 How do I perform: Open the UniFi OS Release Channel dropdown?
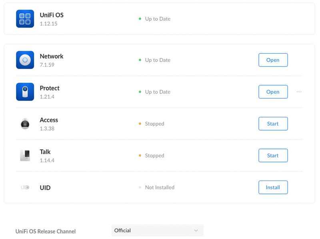coord(157,231)
